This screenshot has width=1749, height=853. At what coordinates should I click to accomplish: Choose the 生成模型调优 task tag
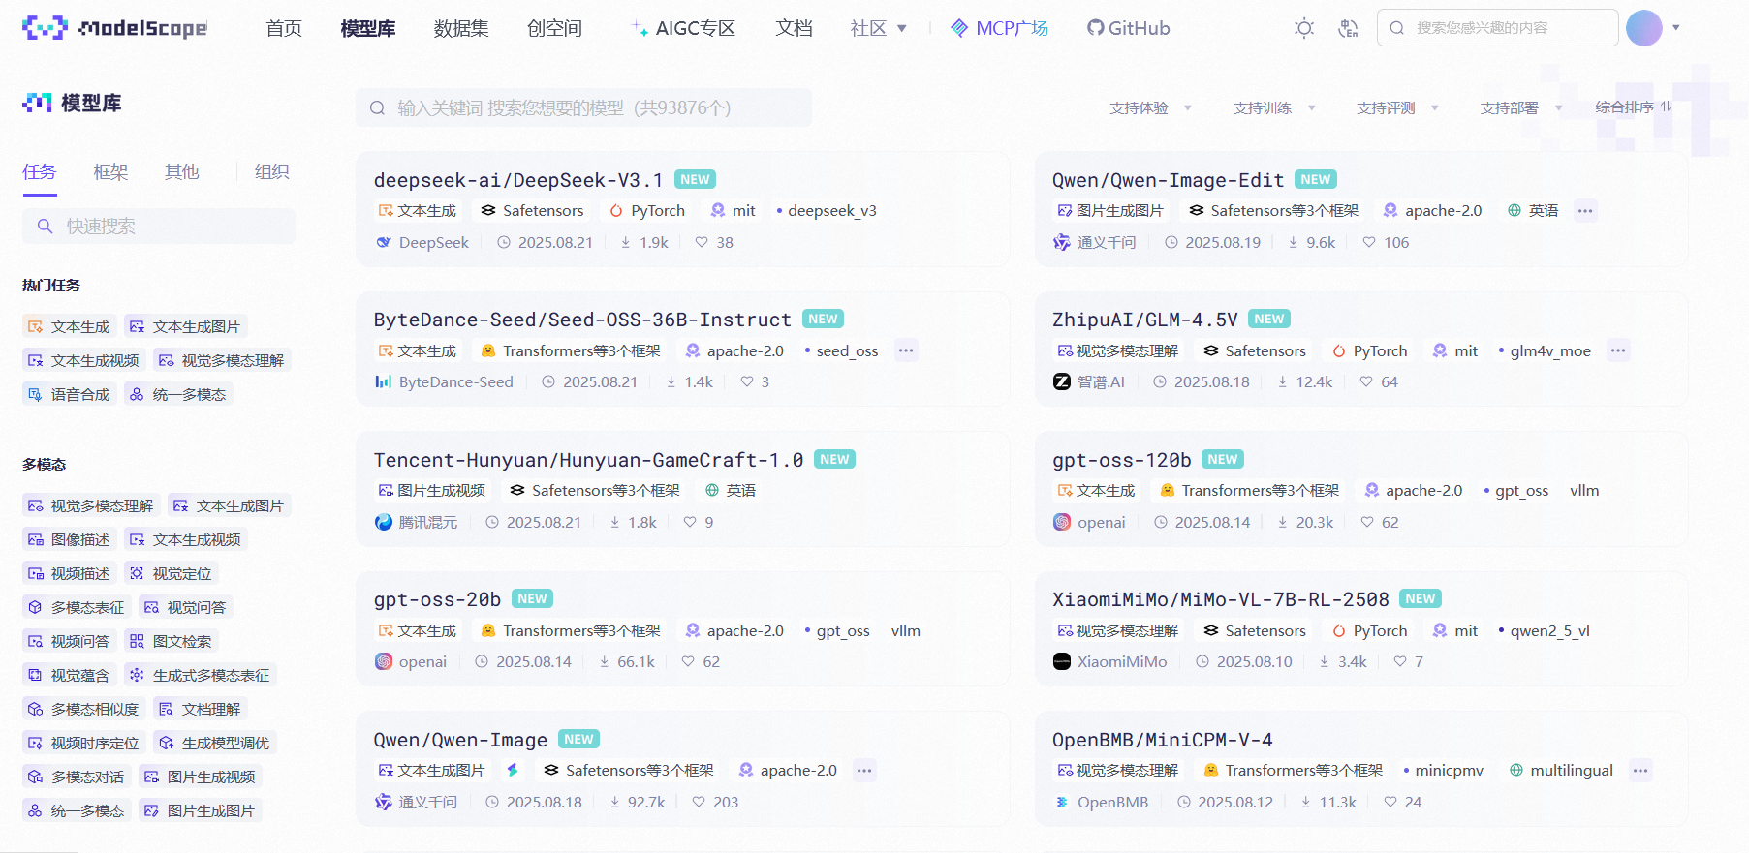[x=215, y=743]
